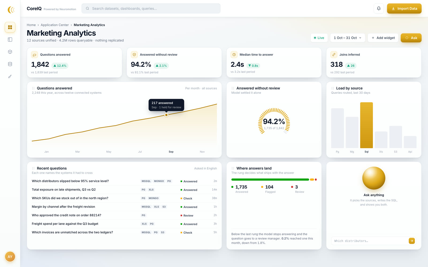The image size is (428, 267).
Task: Click the Questions answered card chat icon
Action: 35,55
